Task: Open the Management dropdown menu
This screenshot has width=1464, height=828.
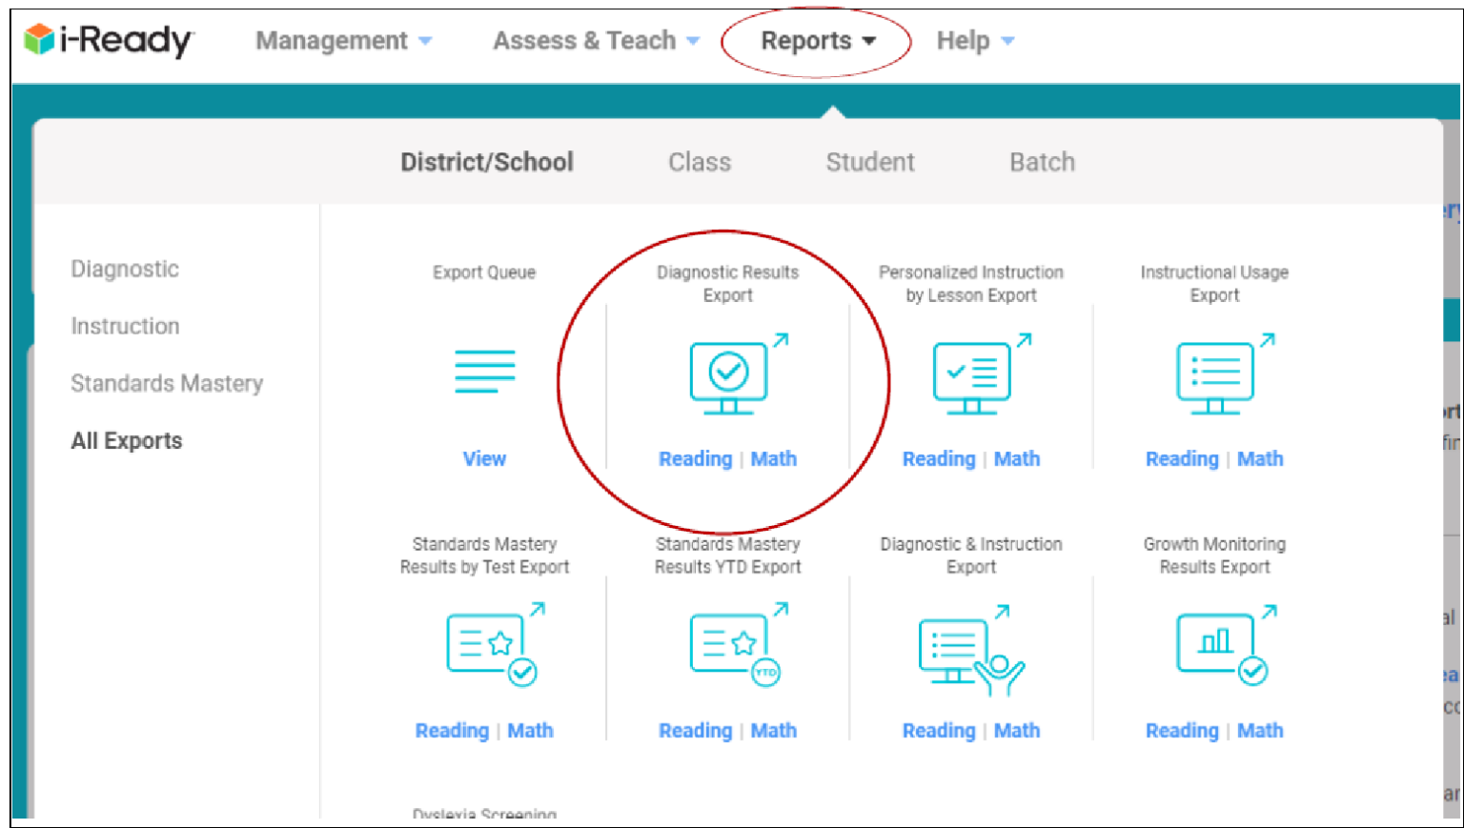Action: [x=343, y=41]
